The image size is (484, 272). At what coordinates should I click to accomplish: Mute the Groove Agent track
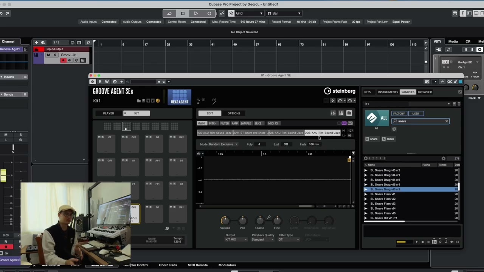coord(48,55)
